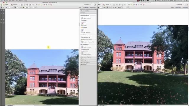Open the Edit menu
Screen dimensions: 189x106
click(x=13, y=1)
